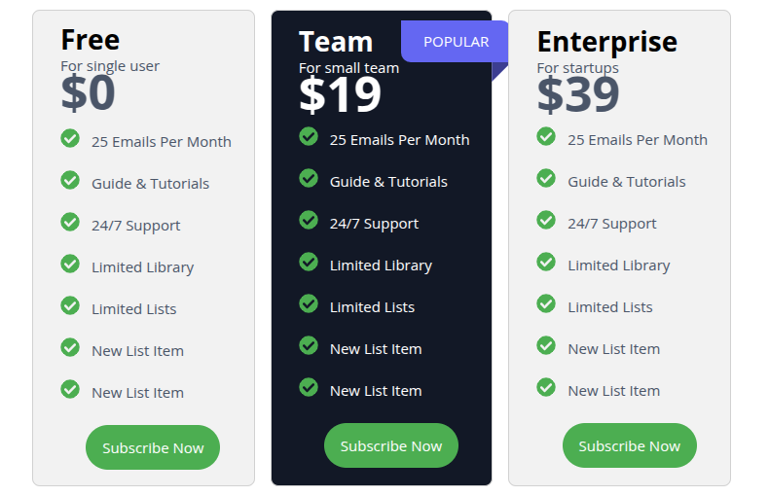Image resolution: width=769 pixels, height=496 pixels.
Task: Select the Team plan heading
Action: 336,42
